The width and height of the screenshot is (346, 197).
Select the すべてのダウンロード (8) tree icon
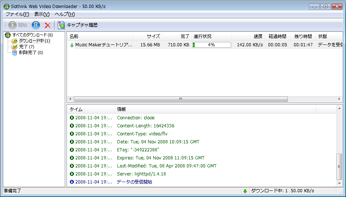[8, 35]
